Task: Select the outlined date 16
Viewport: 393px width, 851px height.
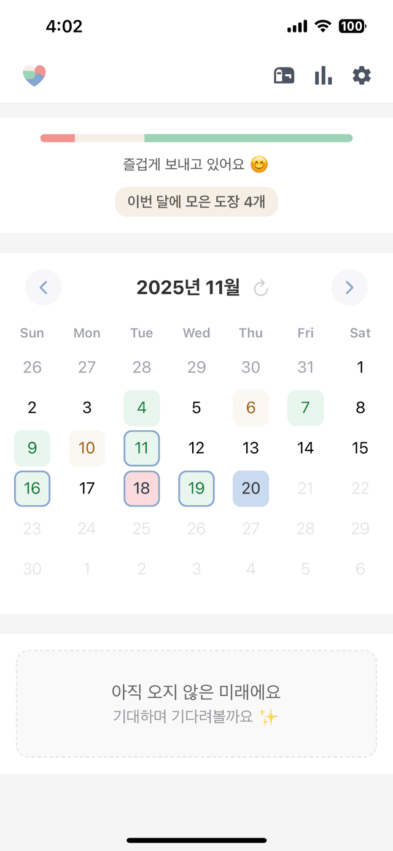Action: pos(32,488)
